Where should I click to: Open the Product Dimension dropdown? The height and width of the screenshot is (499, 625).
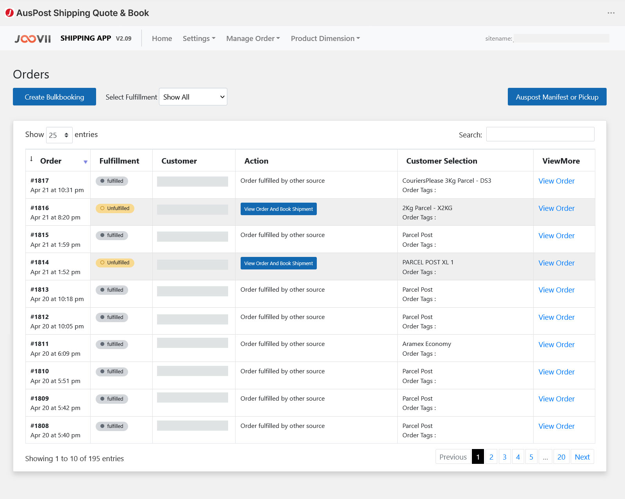tap(325, 39)
